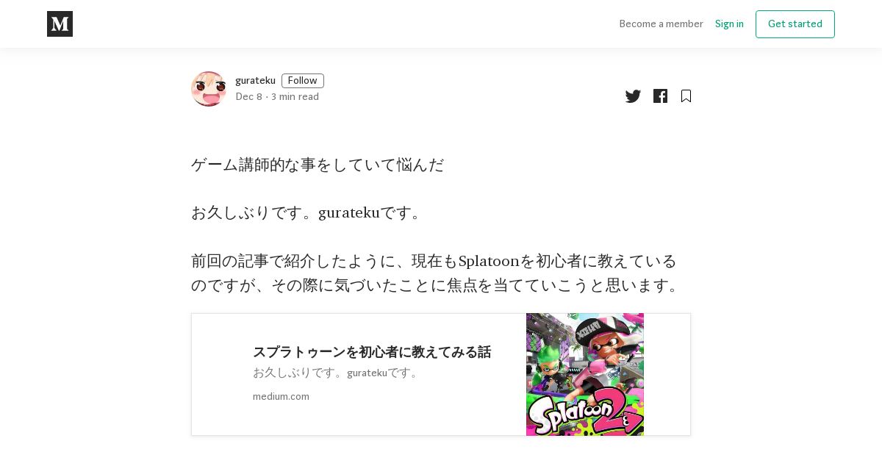Follow the author gurateku
Viewport: 882px width, 463px height.
click(303, 81)
